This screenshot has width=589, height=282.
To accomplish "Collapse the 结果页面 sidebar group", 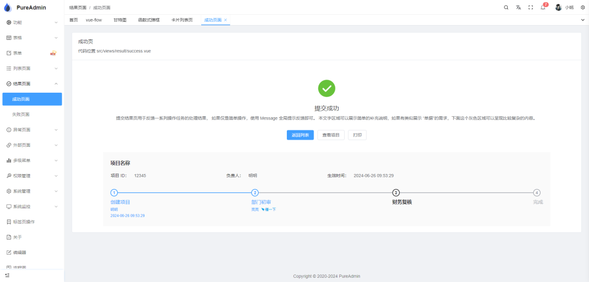I will pos(32,83).
